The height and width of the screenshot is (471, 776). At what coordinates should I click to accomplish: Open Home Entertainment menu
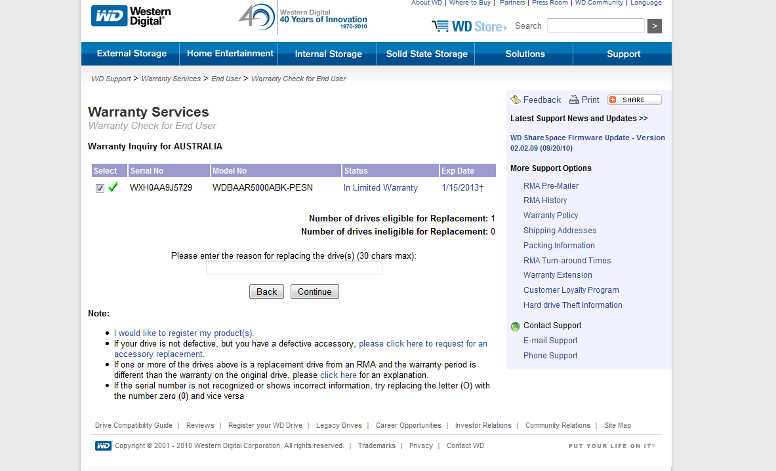click(230, 53)
